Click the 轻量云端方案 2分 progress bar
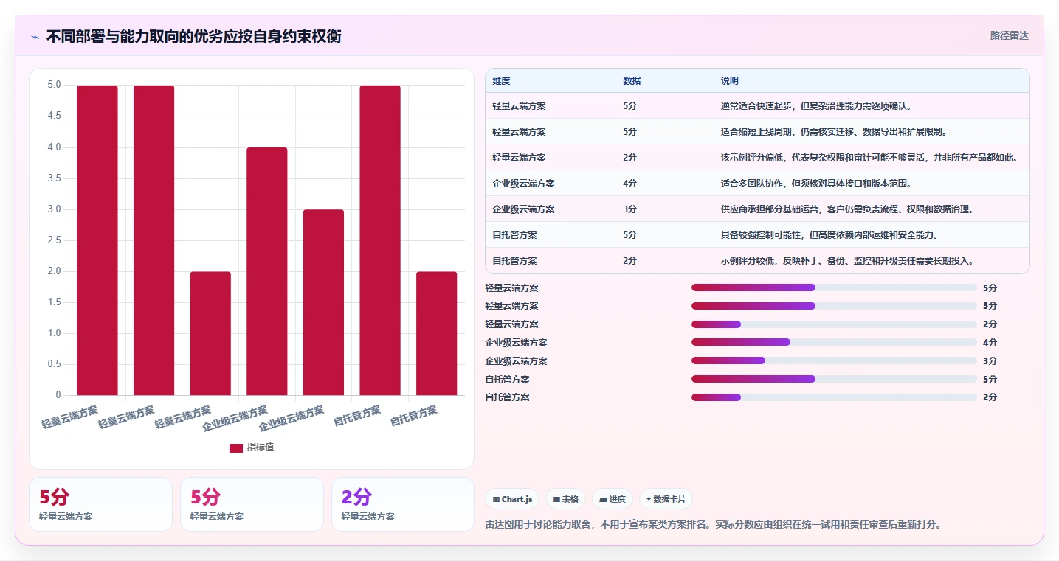1059x561 pixels. pyautogui.click(x=834, y=324)
